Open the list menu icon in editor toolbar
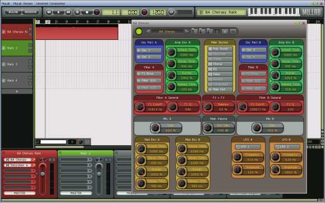The width and height of the screenshot is (325, 203). (x=233, y=31)
